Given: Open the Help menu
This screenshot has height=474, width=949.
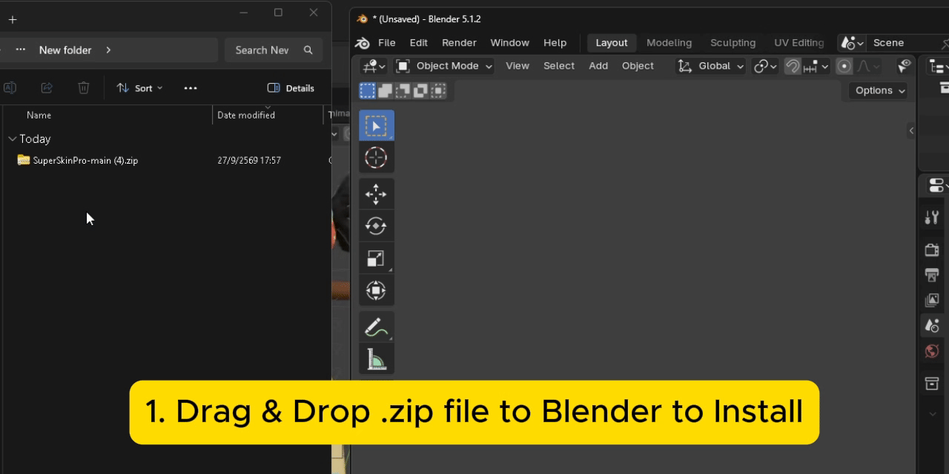Looking at the screenshot, I should [x=555, y=43].
